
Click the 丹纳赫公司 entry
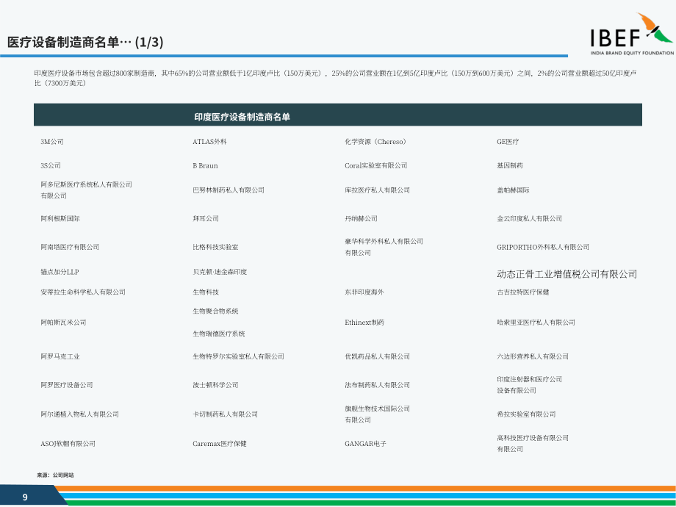[361, 218]
